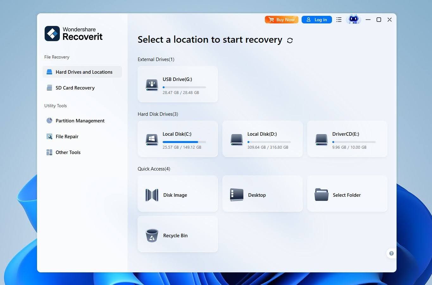This screenshot has height=285, width=432.
Task: Select Hard Drives and Locations menu item
Action: (x=82, y=72)
